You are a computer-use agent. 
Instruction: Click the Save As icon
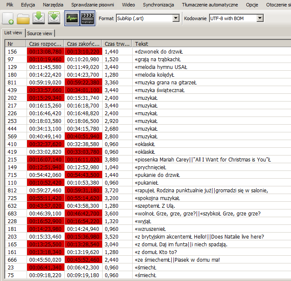54,18
